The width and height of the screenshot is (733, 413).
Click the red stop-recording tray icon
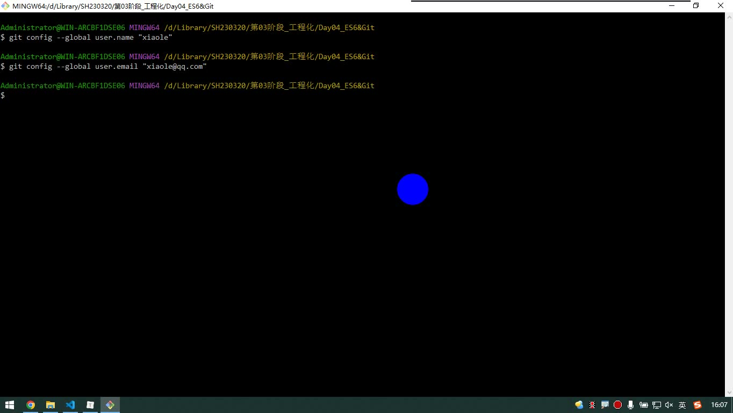pyautogui.click(x=617, y=405)
